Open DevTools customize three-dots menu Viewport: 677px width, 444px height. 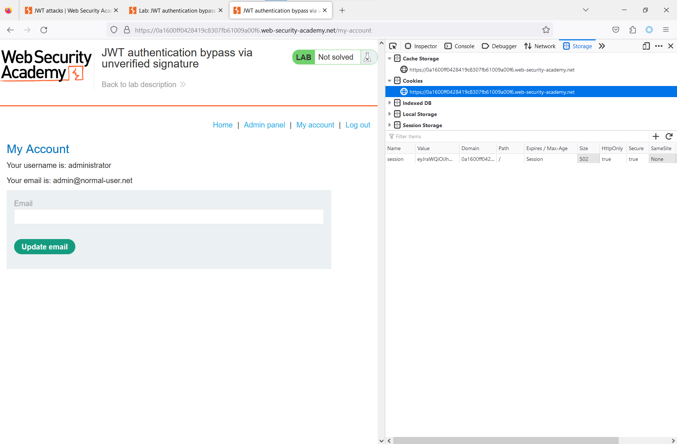click(659, 46)
